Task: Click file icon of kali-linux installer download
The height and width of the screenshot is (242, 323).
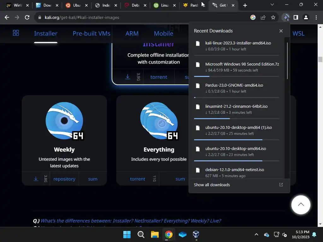Action: (198, 43)
